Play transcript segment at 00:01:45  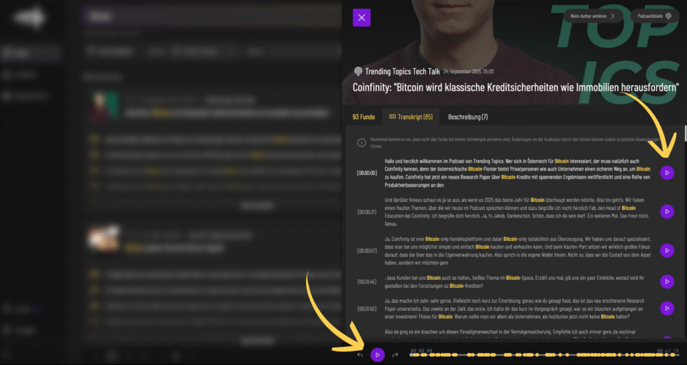[667, 281]
